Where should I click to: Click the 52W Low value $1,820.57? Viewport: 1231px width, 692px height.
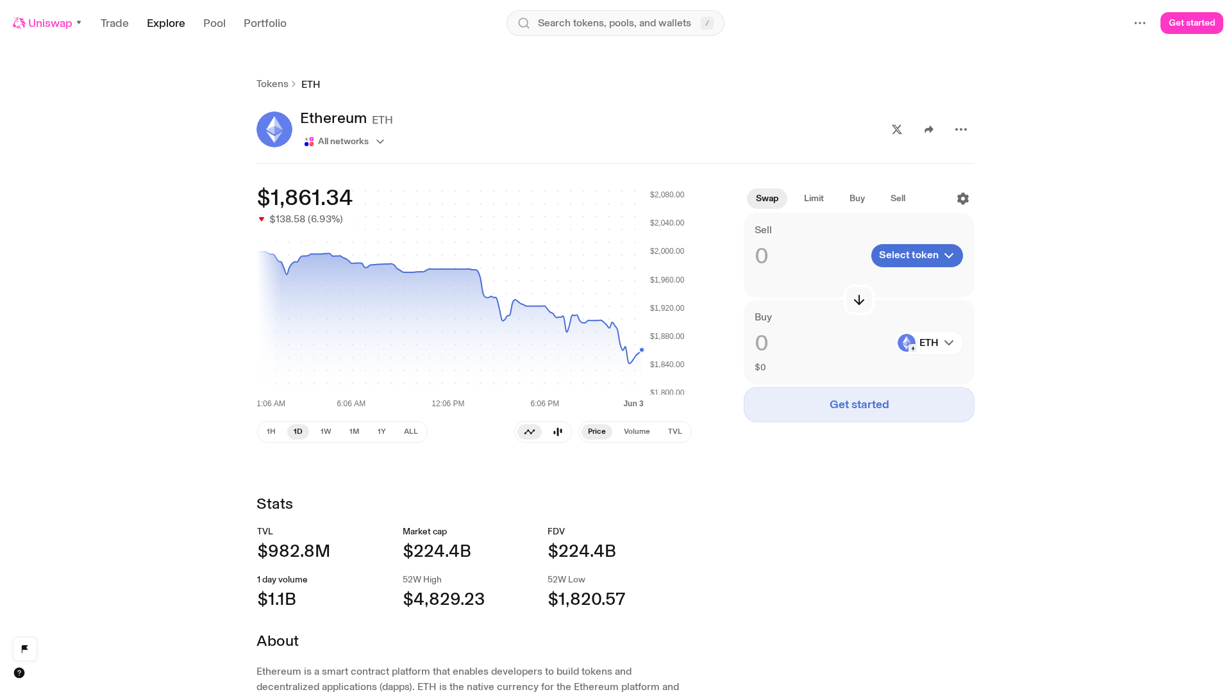tap(587, 599)
